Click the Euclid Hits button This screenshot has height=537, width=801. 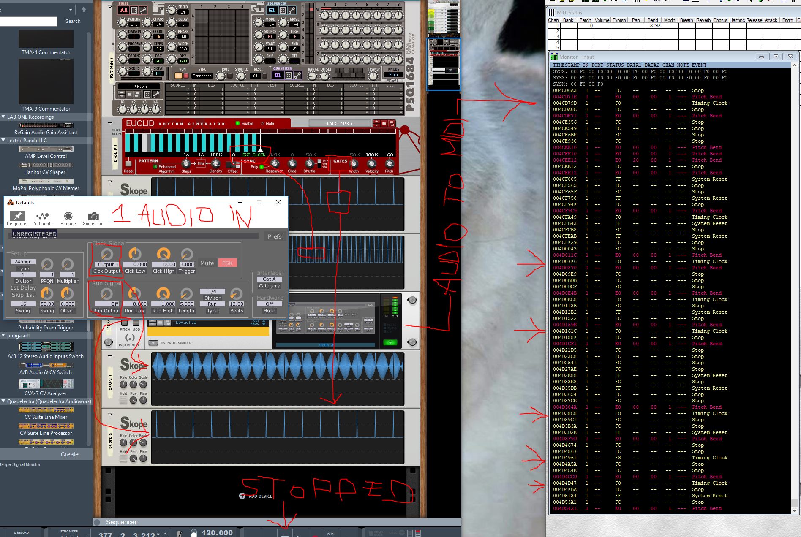pos(201,163)
